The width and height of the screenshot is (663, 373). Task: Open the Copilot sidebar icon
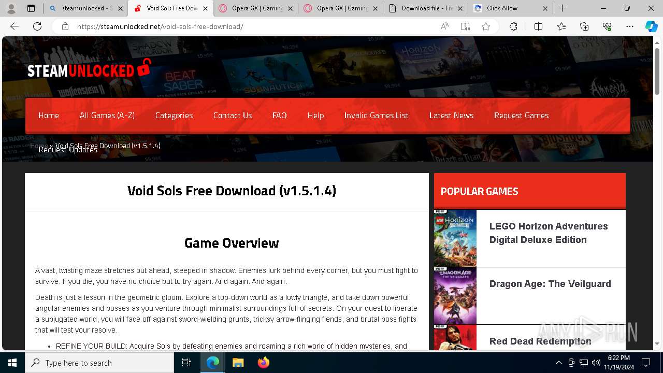(651, 26)
